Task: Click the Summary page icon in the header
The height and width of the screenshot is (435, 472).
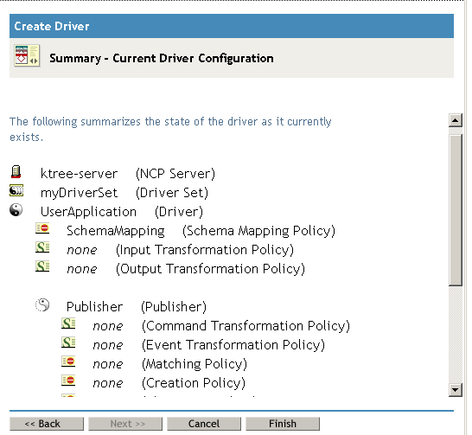Action: point(27,55)
